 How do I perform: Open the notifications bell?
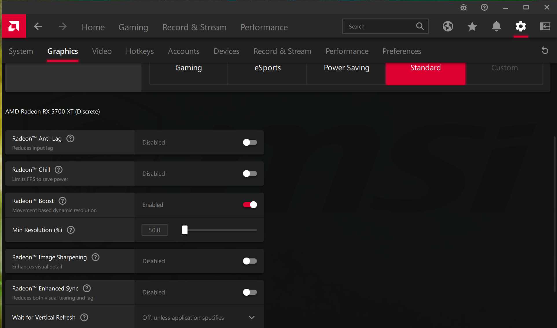(x=497, y=26)
